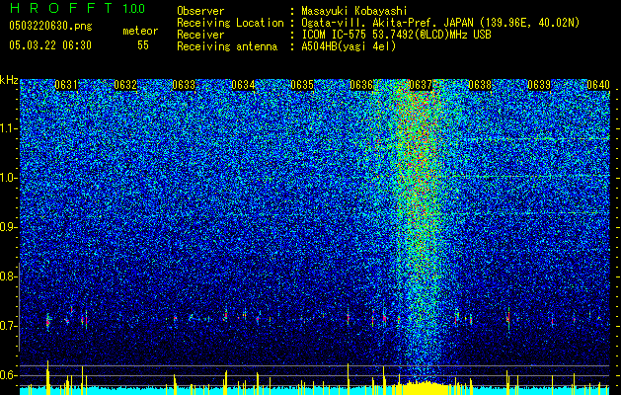Click the HROFFT title text
Viewport: 621px width, 395px height.
click(x=61, y=8)
